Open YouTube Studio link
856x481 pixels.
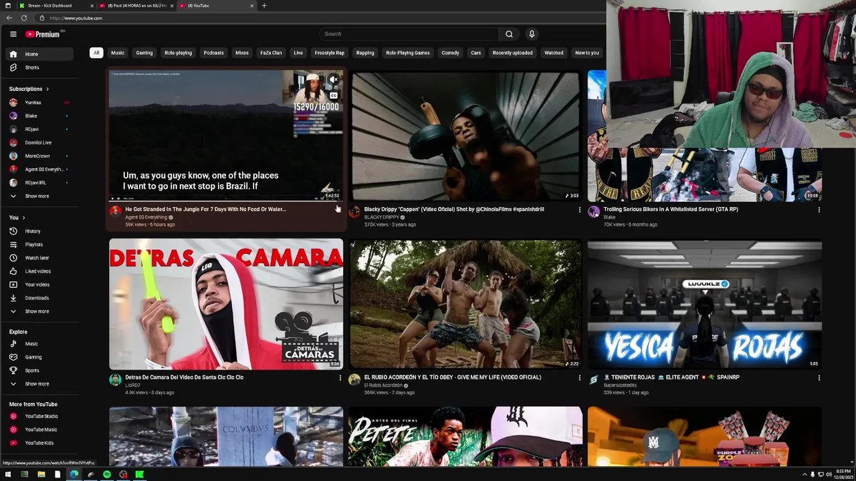point(40,416)
